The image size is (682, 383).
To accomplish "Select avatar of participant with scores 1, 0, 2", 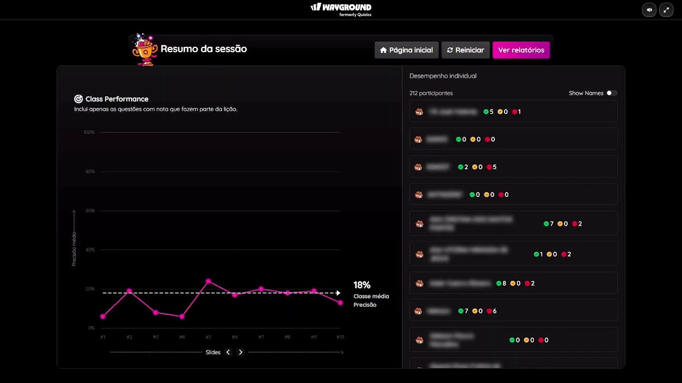I will click(x=419, y=254).
